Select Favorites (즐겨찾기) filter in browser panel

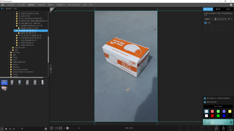point(9,9)
